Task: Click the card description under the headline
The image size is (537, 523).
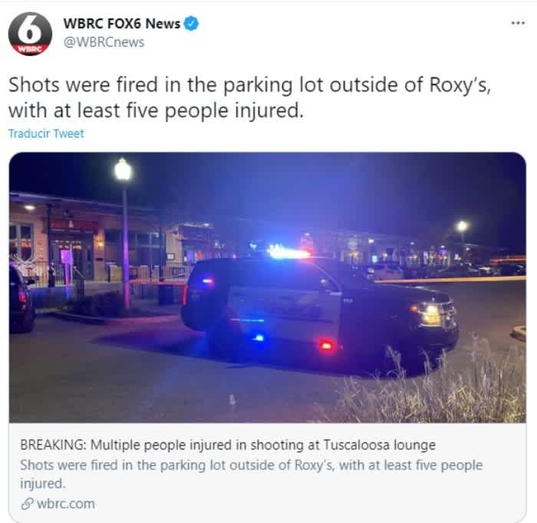Action: 251,474
